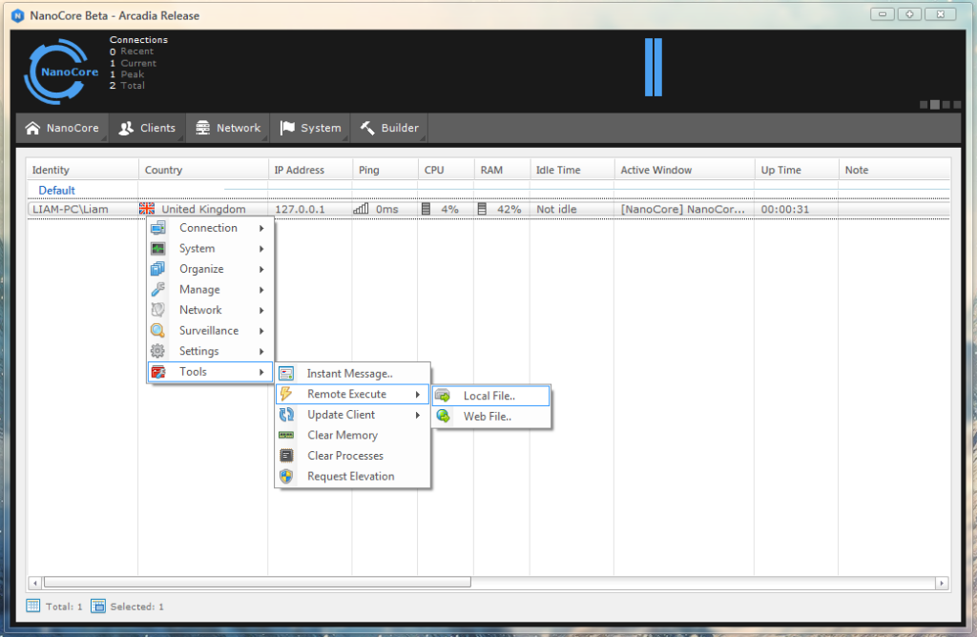Select Clear Processes menu entry
Image resolution: width=977 pixels, height=637 pixels.
(353, 456)
